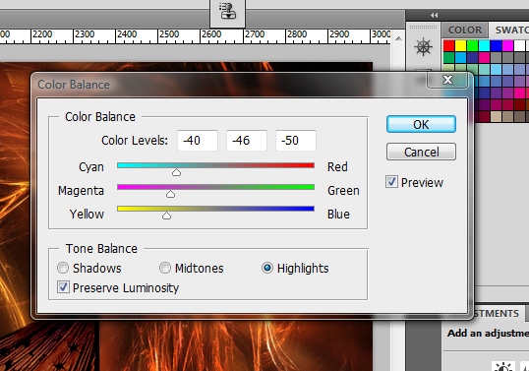Switch to the SWATCHES panel tab
529x371 pixels.
(510, 31)
